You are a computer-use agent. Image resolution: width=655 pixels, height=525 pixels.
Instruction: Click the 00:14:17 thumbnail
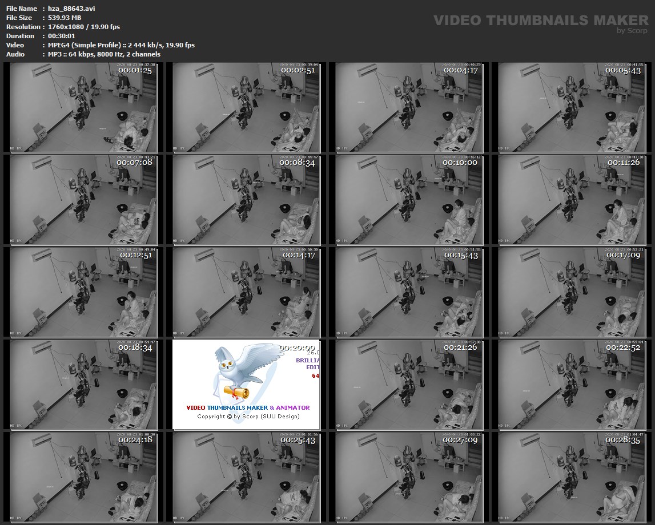[246, 293]
